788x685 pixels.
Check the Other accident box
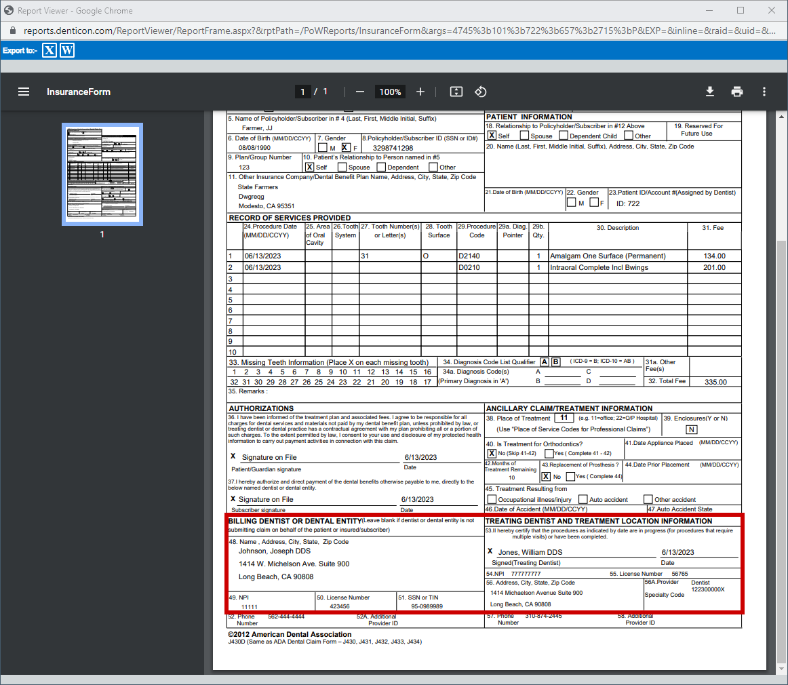648,499
